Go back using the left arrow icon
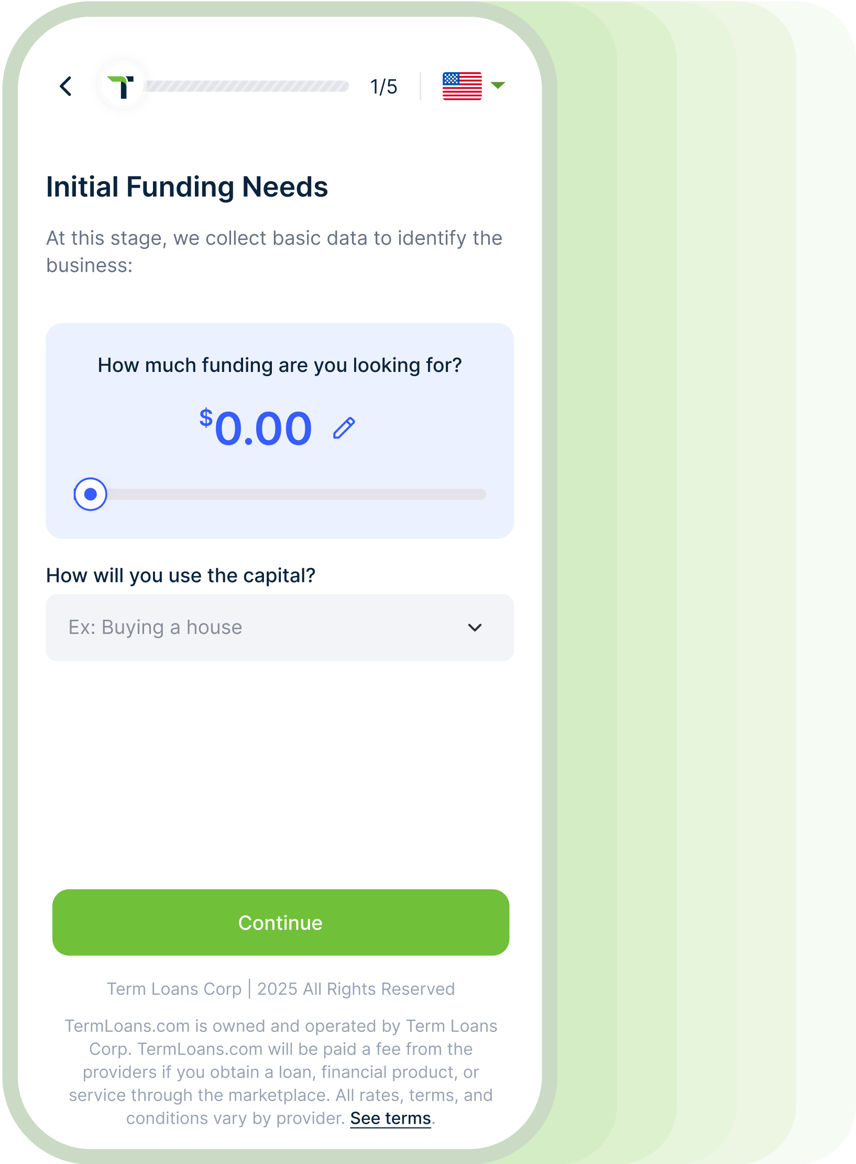The image size is (856, 1164). [66, 86]
